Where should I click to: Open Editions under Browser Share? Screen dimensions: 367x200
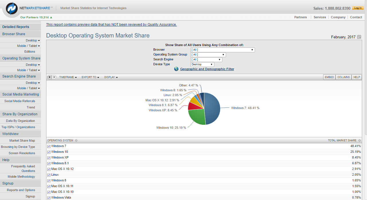pyautogui.click(x=30, y=52)
